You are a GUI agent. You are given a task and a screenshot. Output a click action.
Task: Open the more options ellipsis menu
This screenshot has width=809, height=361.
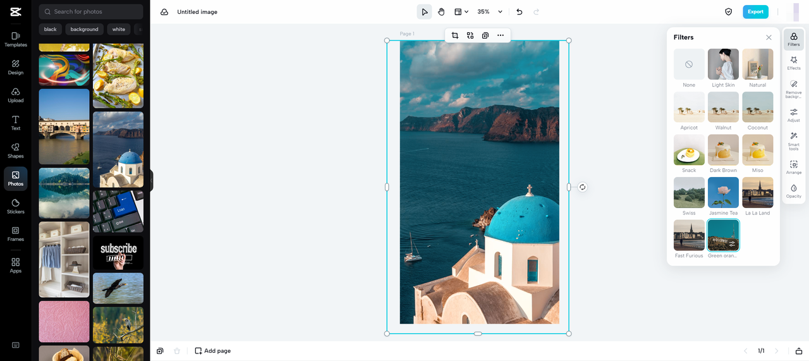[501, 35]
